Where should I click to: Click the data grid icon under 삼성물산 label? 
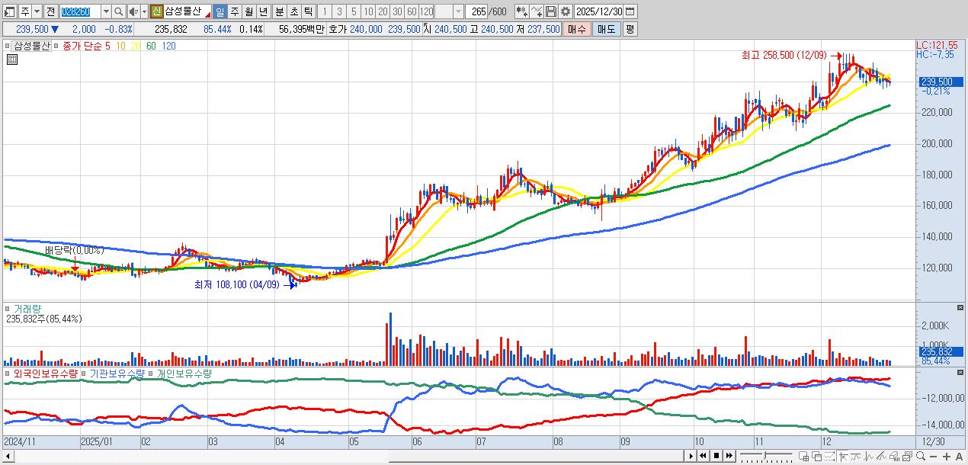[x=11, y=59]
